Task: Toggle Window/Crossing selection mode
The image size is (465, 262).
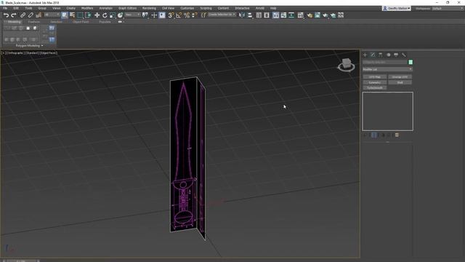Action: (88, 15)
